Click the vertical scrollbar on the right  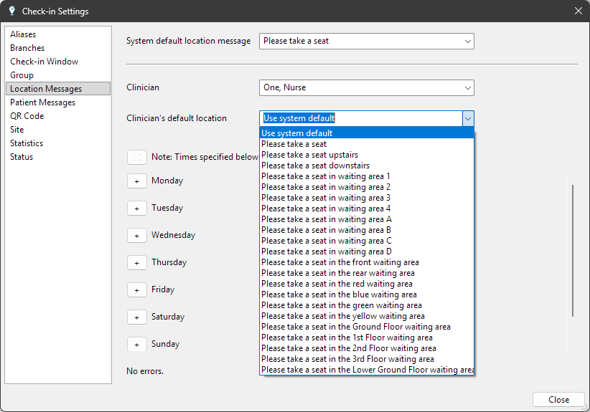(572, 251)
